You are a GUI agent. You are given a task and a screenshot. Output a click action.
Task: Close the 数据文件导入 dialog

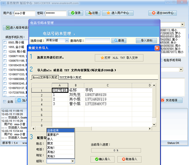pyautogui.click(x=157, y=48)
